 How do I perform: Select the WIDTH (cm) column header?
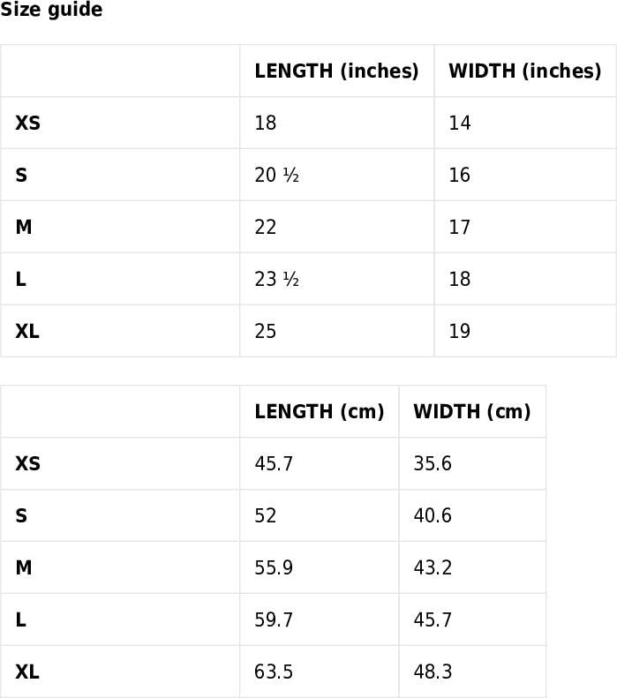(x=472, y=412)
